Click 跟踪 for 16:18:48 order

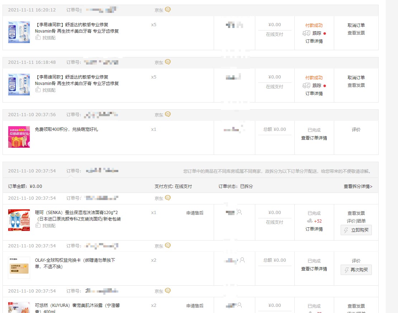click(317, 86)
